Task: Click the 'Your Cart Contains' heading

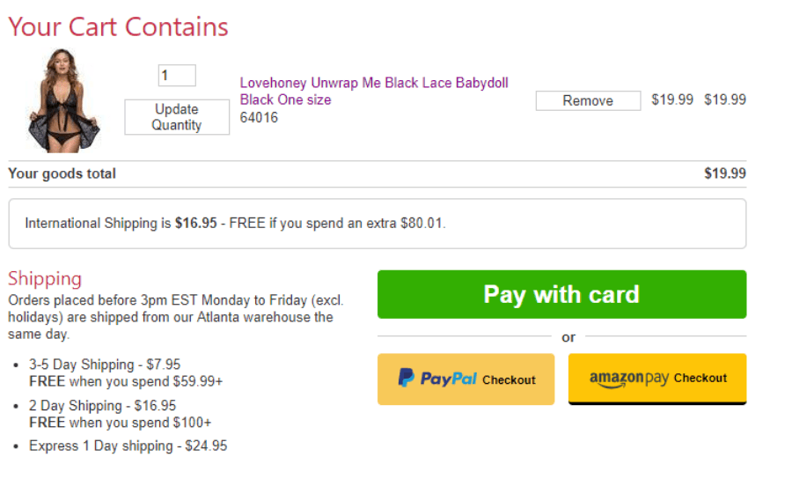Action: (x=118, y=27)
